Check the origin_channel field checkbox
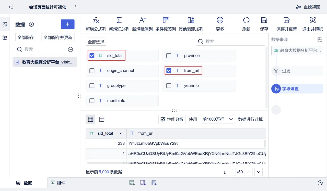The image size is (327, 191). point(92,71)
